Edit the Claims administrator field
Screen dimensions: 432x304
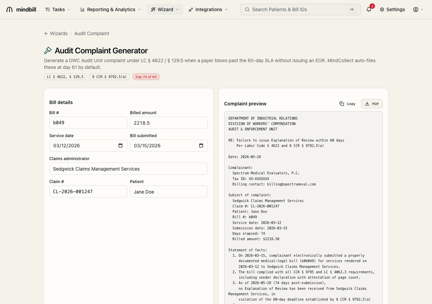[x=129, y=169]
